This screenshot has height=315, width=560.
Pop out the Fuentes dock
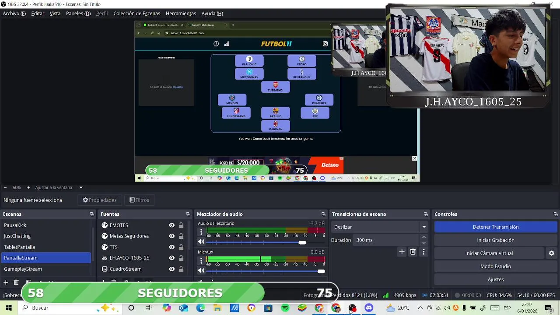(x=188, y=214)
